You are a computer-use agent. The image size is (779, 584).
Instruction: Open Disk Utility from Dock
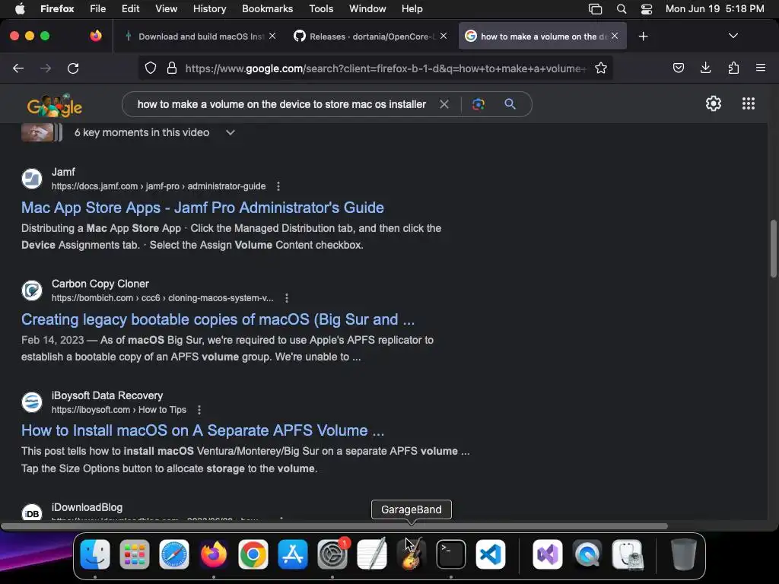pos(627,554)
